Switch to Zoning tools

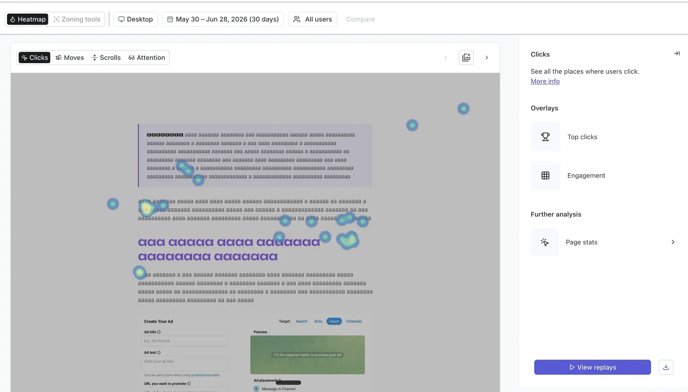pos(77,19)
